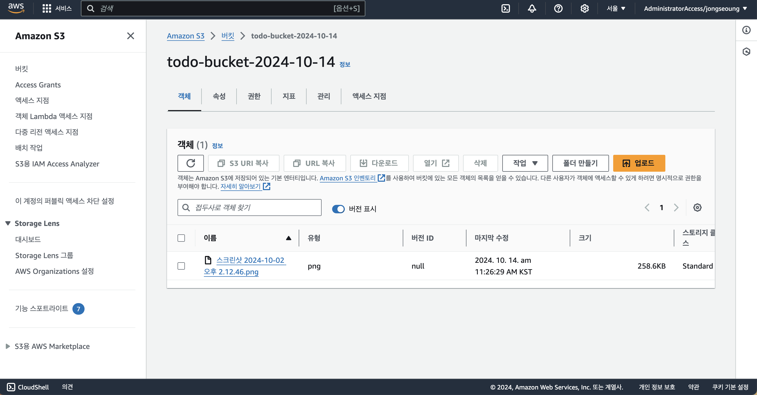The image size is (757, 395).
Task: Toggle the 버전 표시 switch
Action: [338, 209]
